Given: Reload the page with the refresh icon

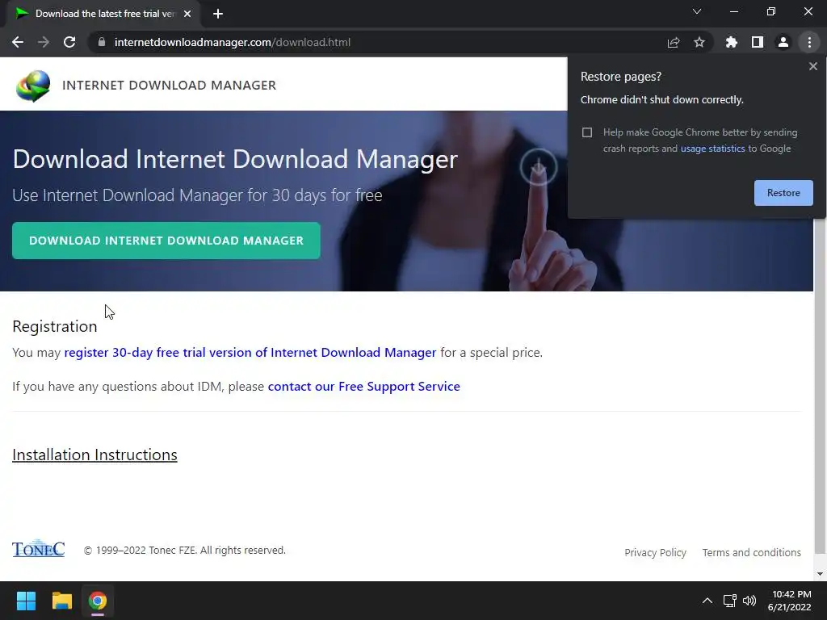Looking at the screenshot, I should [69, 42].
